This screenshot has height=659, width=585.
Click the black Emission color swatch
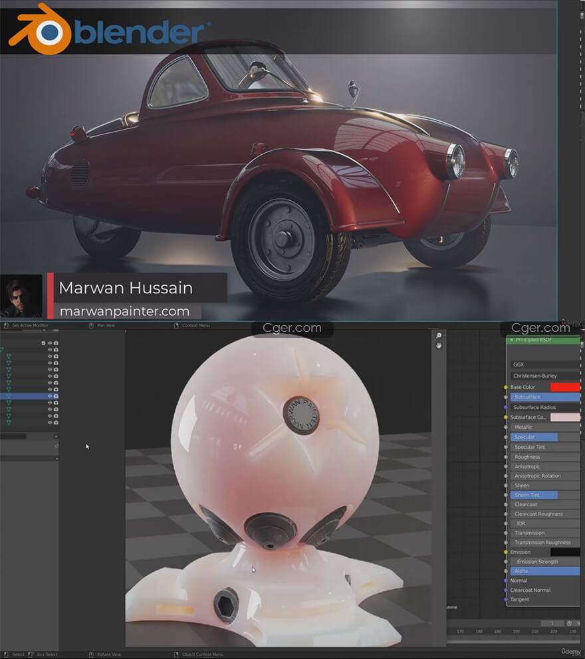(x=565, y=552)
